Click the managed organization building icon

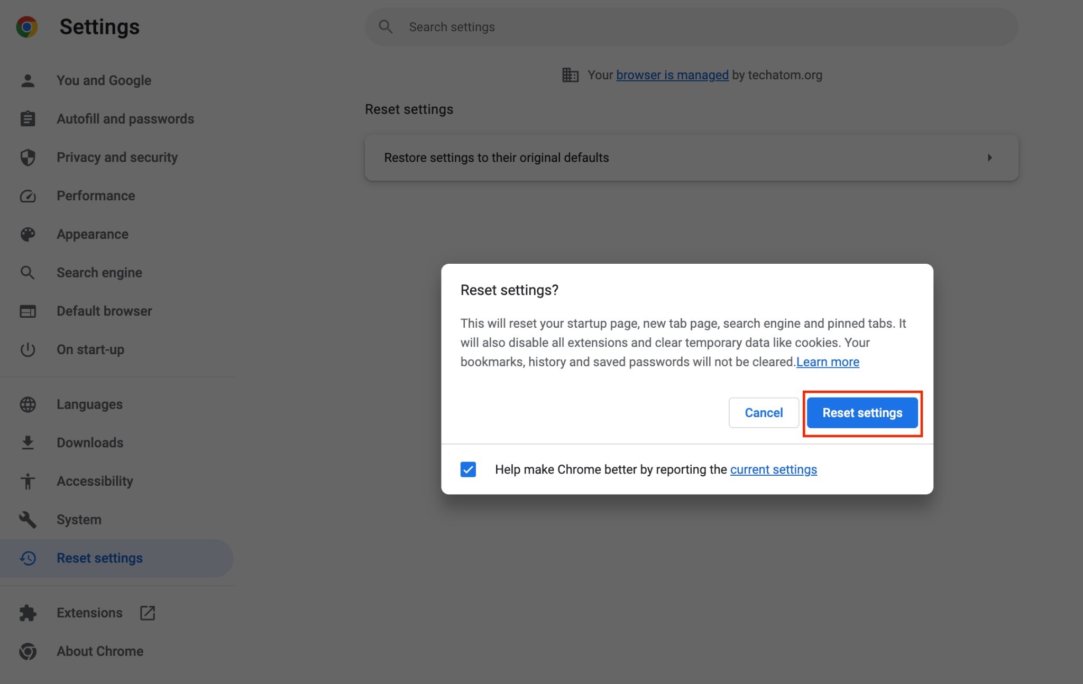(570, 75)
